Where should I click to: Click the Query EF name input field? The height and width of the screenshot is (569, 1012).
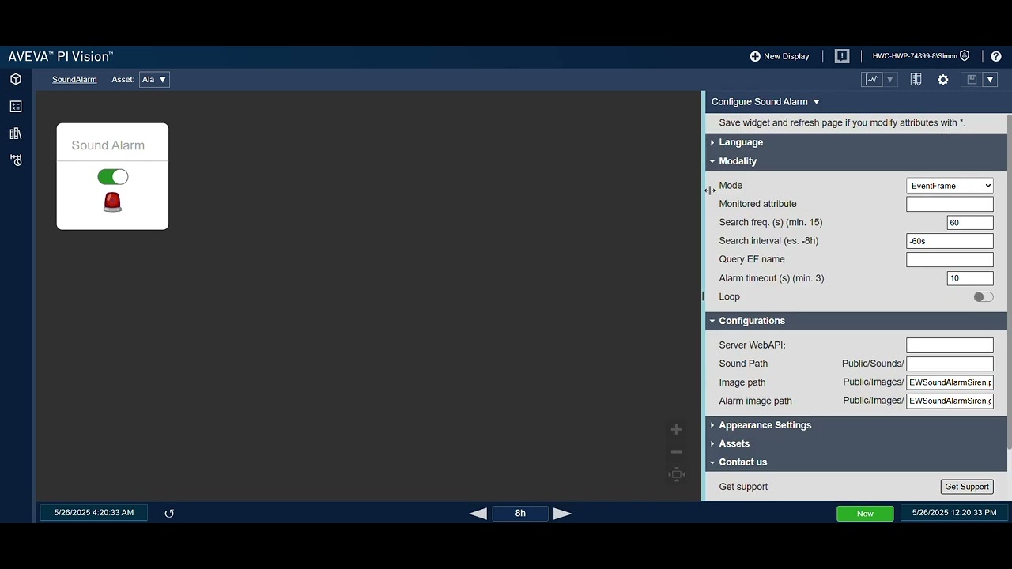[950, 259]
